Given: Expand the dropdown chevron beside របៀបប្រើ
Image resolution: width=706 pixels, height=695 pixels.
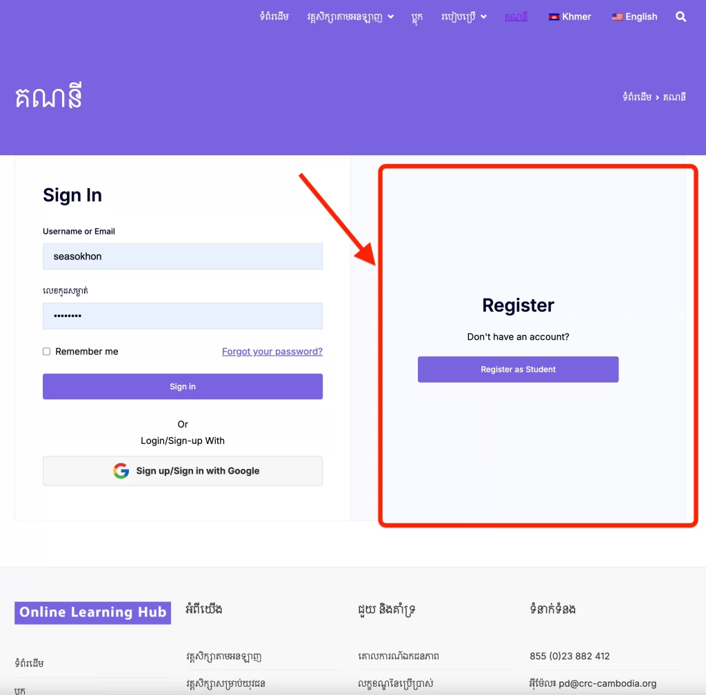Looking at the screenshot, I should (483, 17).
